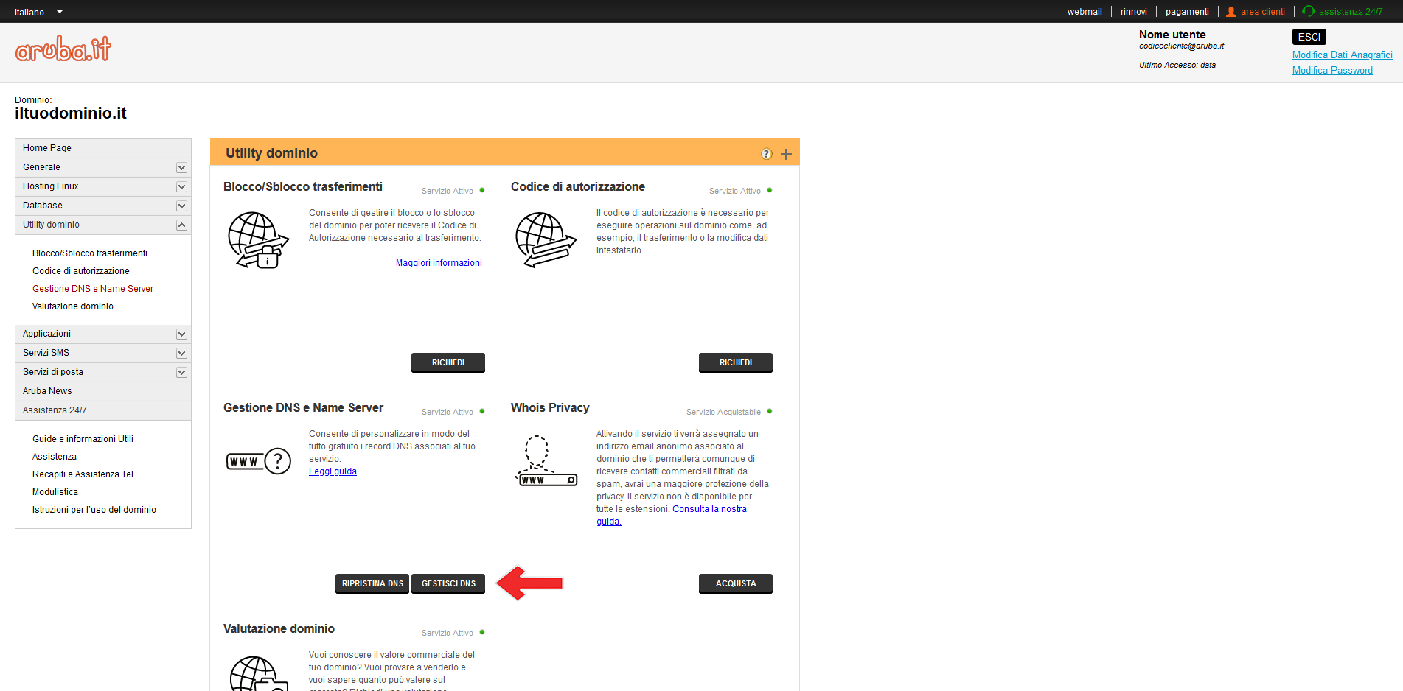Open rinnovi in top bar
The height and width of the screenshot is (691, 1403).
point(1134,12)
